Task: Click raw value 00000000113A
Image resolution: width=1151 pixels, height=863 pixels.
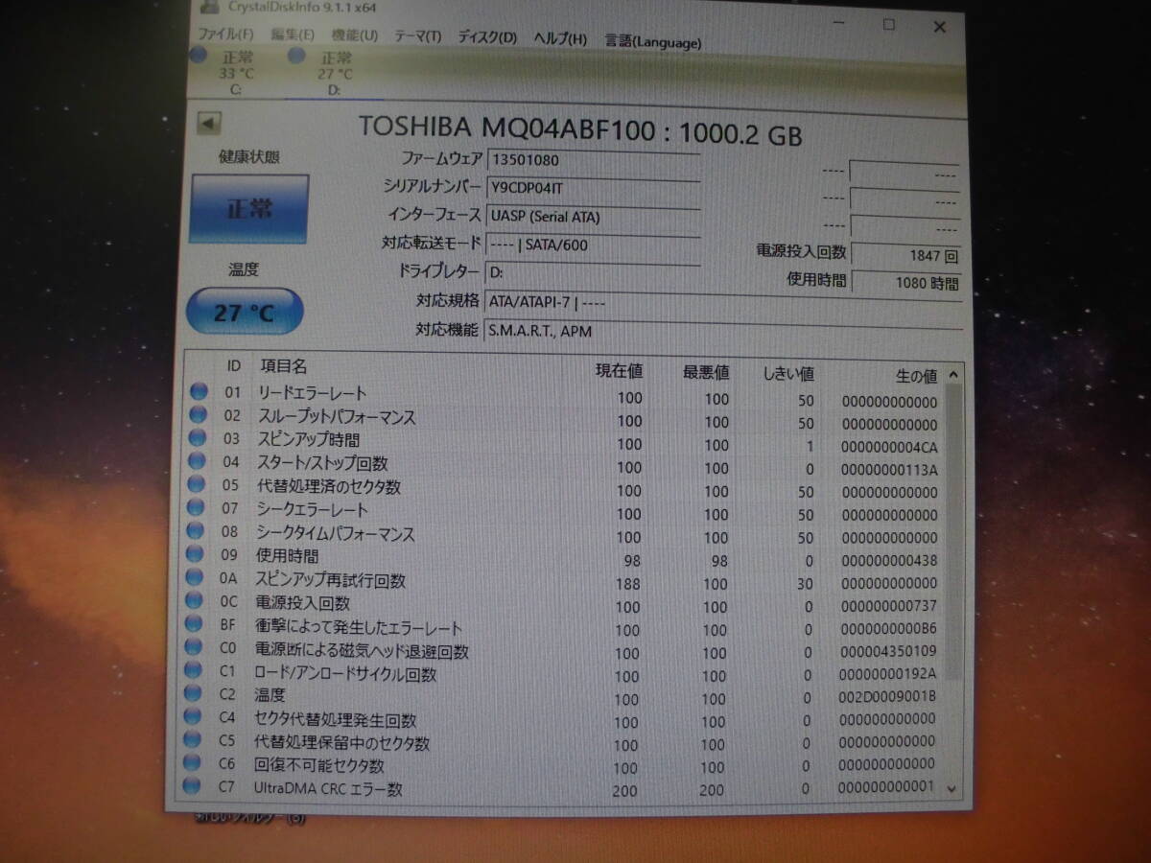Action: click(x=889, y=470)
